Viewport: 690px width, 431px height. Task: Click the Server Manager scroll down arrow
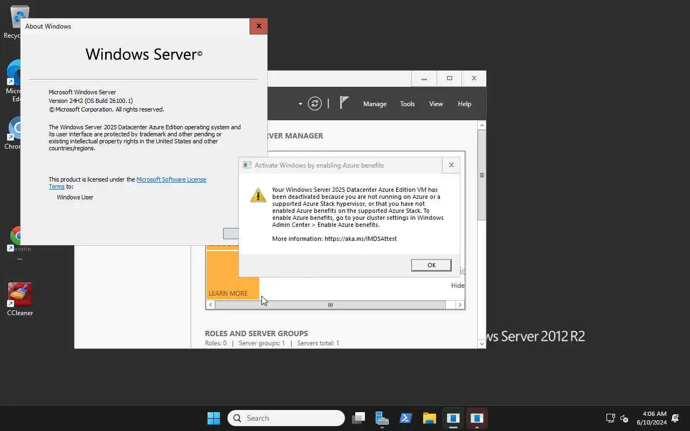482,344
